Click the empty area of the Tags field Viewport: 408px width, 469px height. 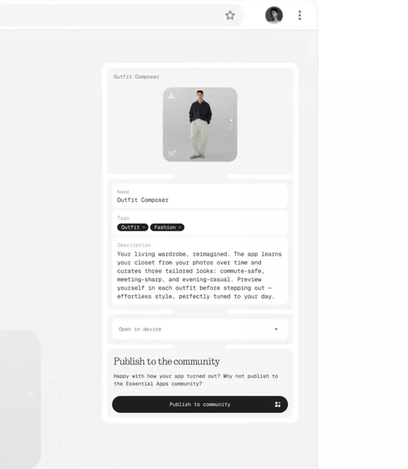(236, 228)
